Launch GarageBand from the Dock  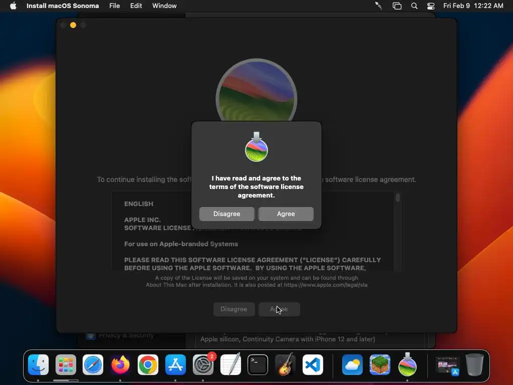(x=285, y=364)
